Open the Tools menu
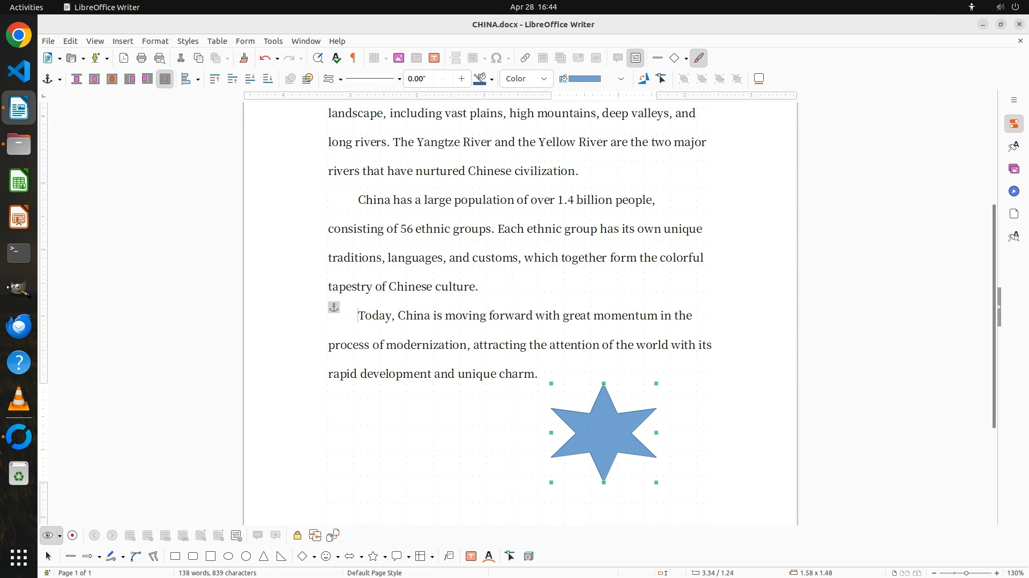Image resolution: width=1029 pixels, height=578 pixels. point(273,41)
